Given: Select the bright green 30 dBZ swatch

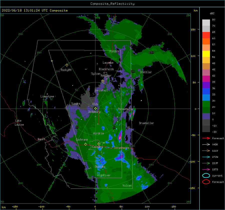Looking at the screenshot, I should click(206, 104).
